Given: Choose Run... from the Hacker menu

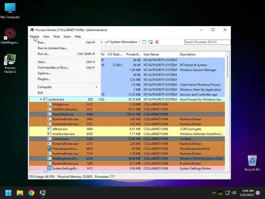Looking at the screenshot, I should (65, 42).
